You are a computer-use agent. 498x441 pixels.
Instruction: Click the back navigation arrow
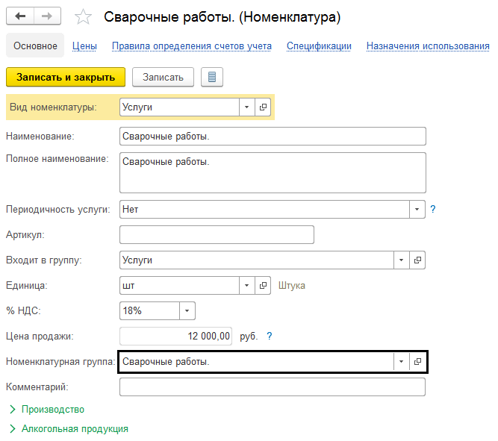tap(20, 16)
